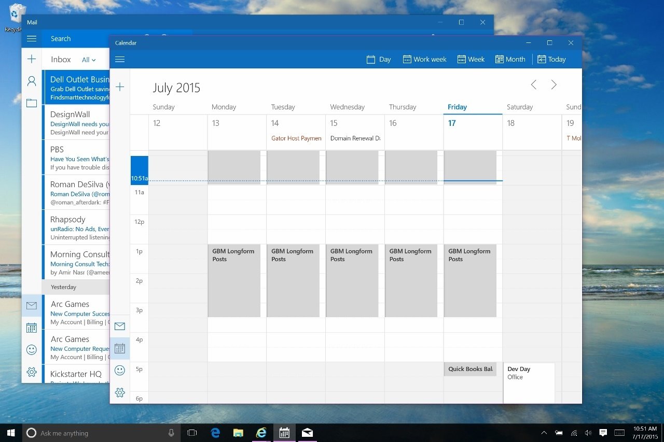Screen dimensions: 664x442
Task: Open Task View on taskbar
Action: (192, 433)
